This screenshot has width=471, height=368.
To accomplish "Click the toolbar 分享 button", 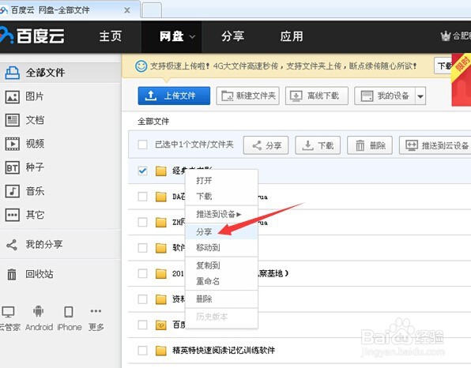I will point(266,145).
